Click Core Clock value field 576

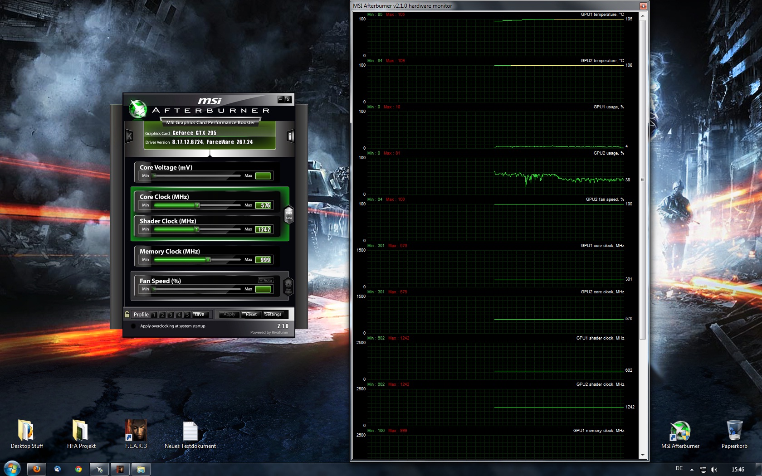tap(263, 205)
